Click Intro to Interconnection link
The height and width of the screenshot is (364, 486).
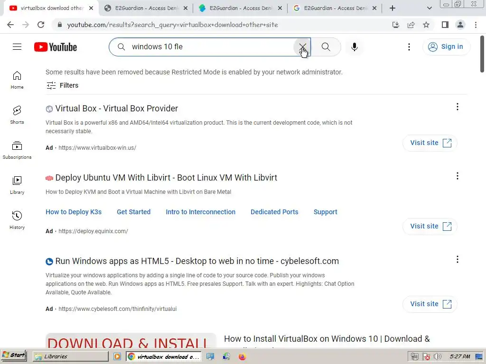pyautogui.click(x=201, y=212)
